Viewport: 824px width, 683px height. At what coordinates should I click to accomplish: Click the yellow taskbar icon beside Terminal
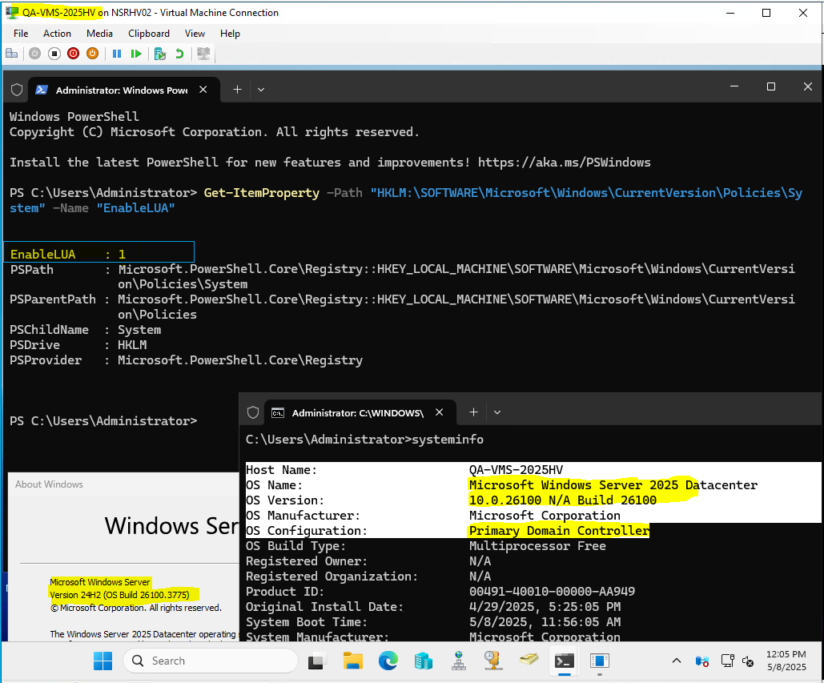point(529,660)
